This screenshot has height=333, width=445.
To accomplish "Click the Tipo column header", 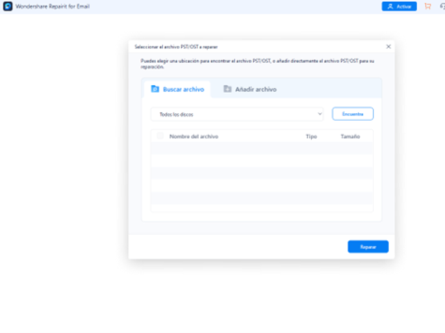I will click(x=311, y=137).
